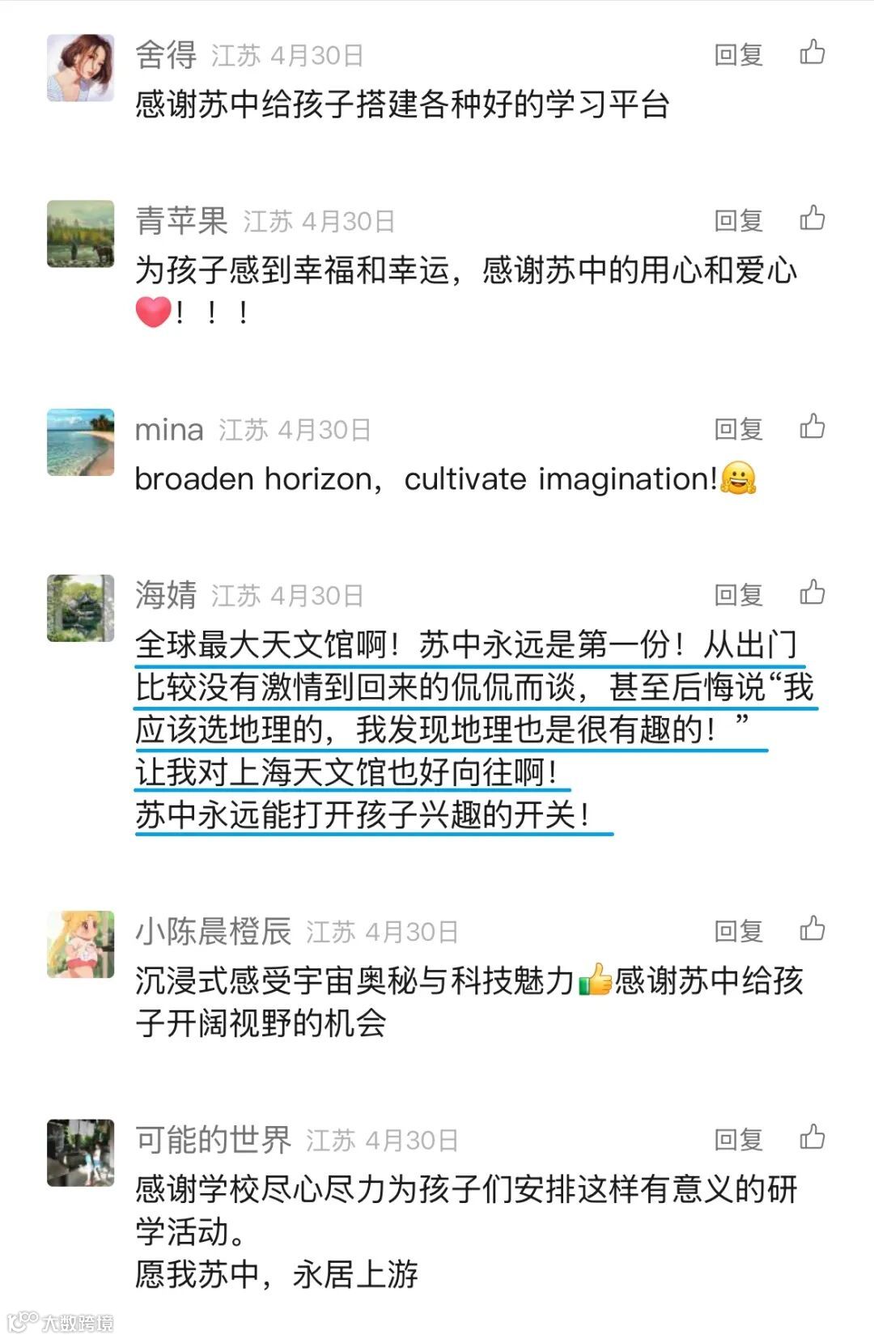Reply to 舍得's comment
This screenshot has width=874, height=1339.
tap(738, 54)
